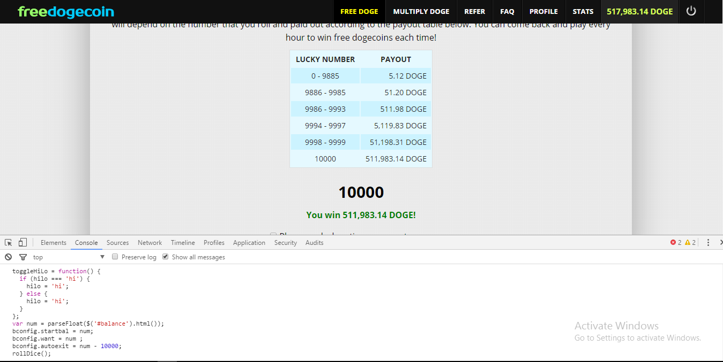Image resolution: width=723 pixels, height=362 pixels.
Task: Click the 9994 - 9997 range cell
Action: pos(325,126)
